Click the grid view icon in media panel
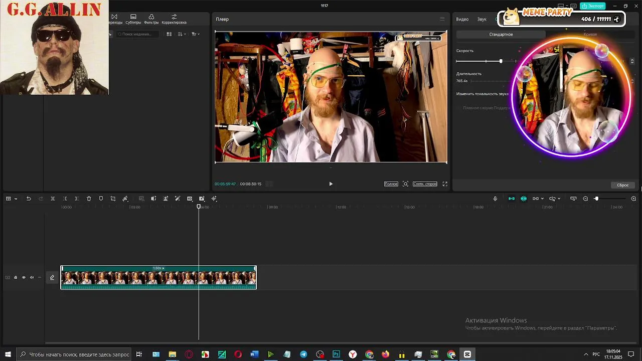Screen dimensions: 642x361 [x=169, y=34]
